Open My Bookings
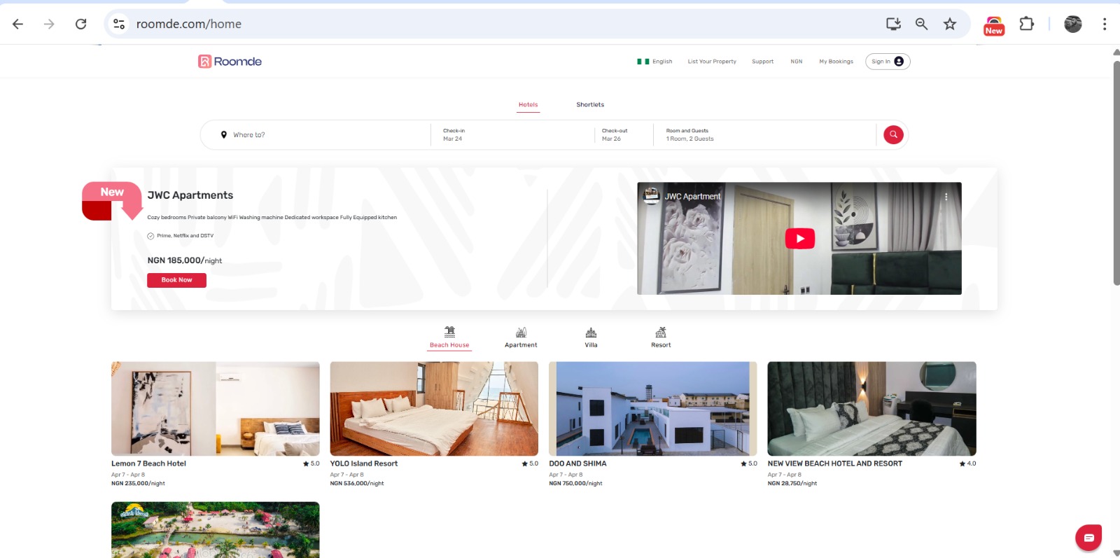 836,62
